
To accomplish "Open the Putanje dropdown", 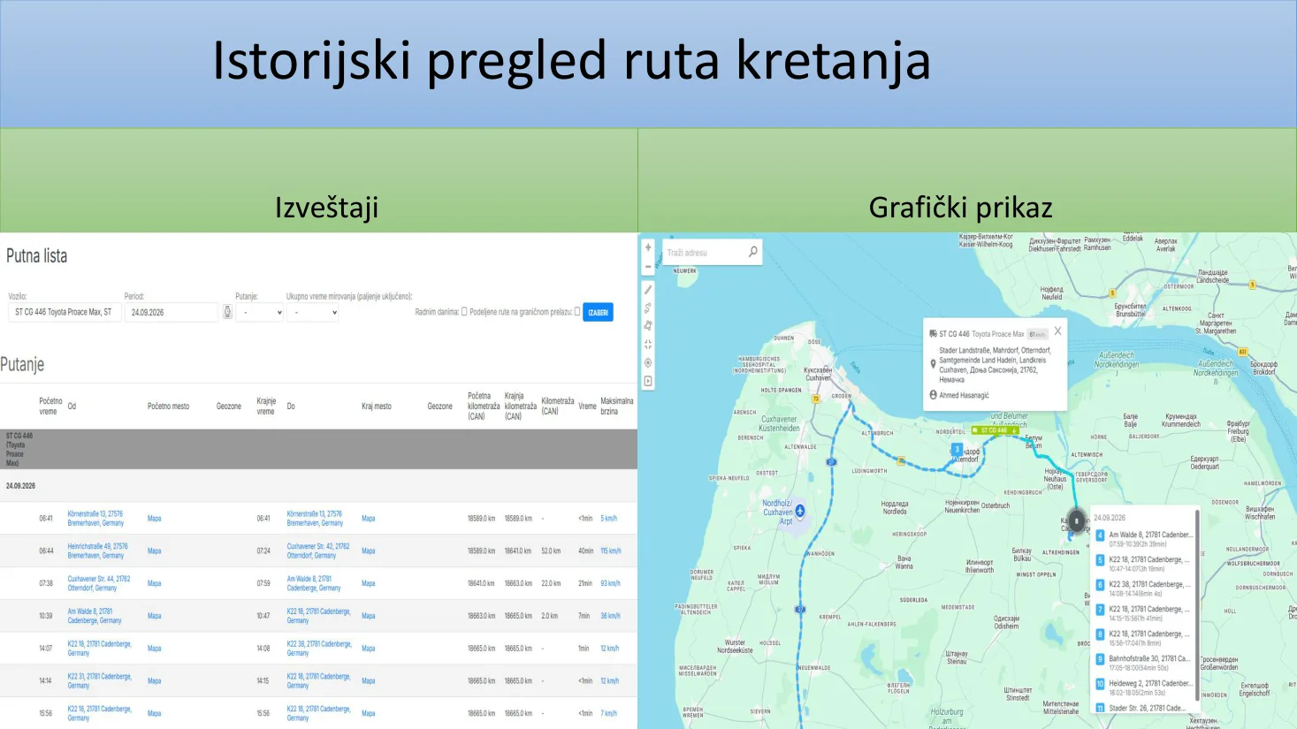I will (x=259, y=312).
